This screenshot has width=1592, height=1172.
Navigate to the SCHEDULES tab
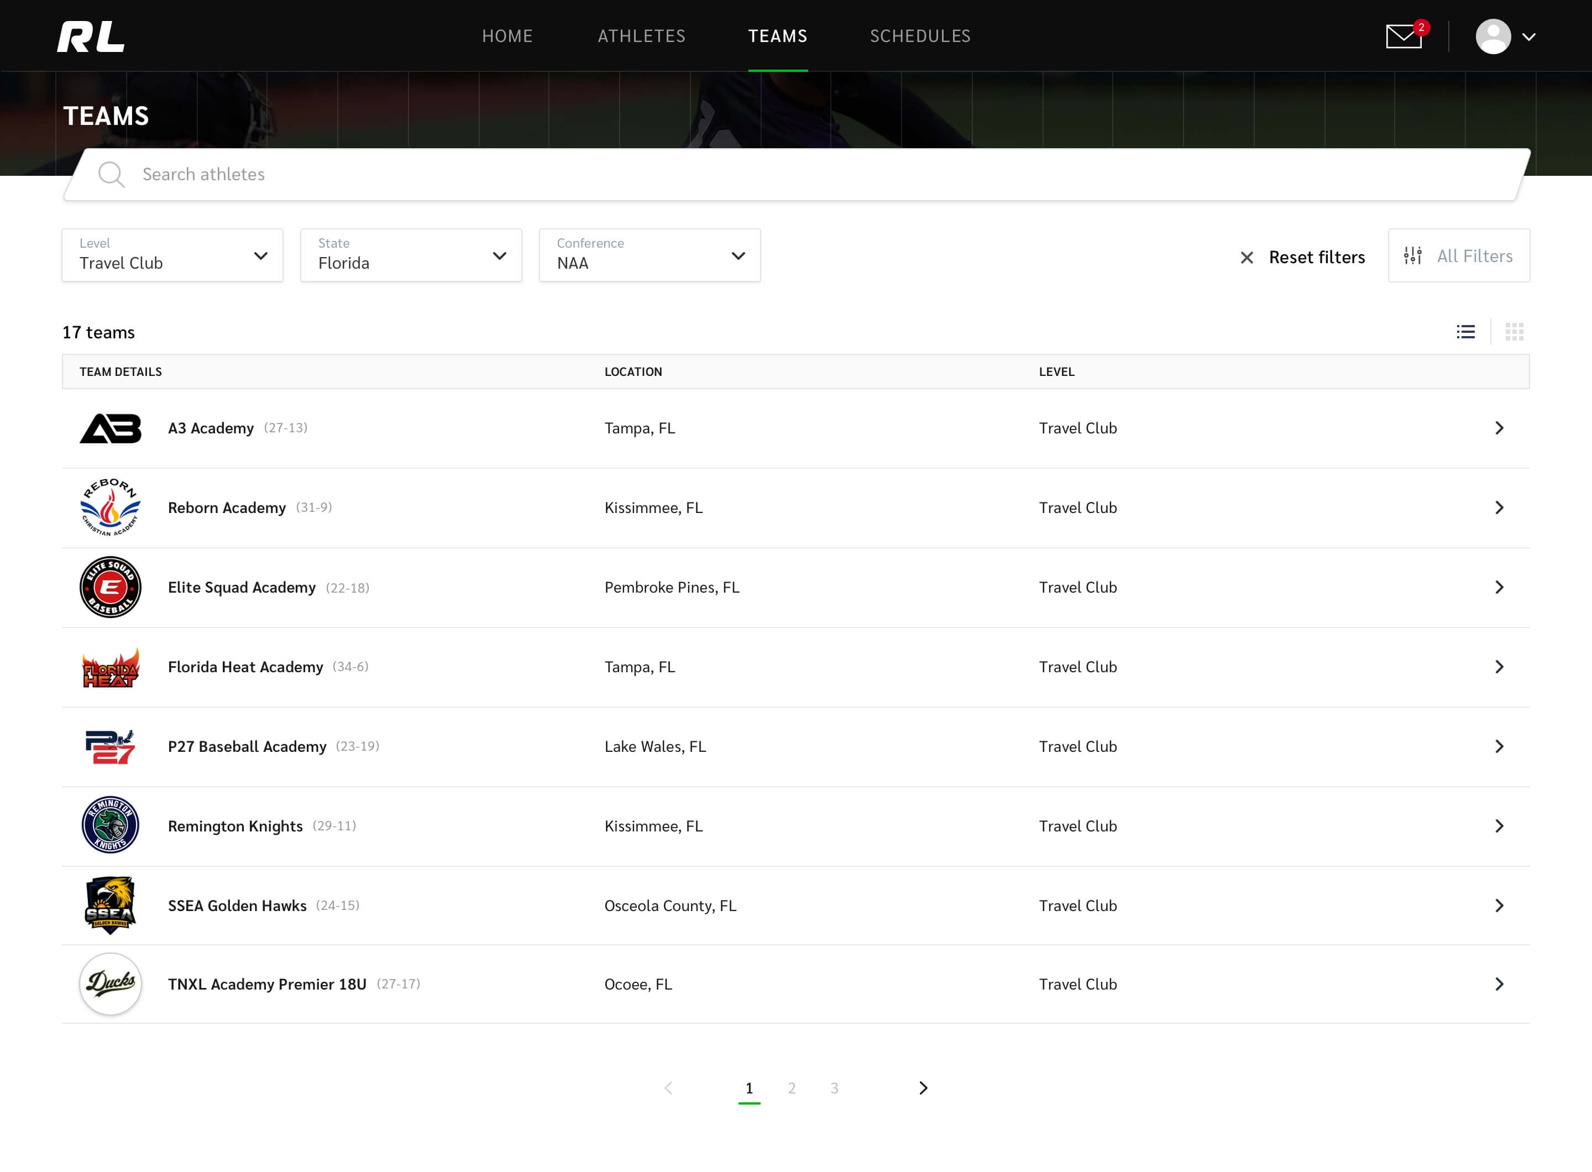(920, 35)
